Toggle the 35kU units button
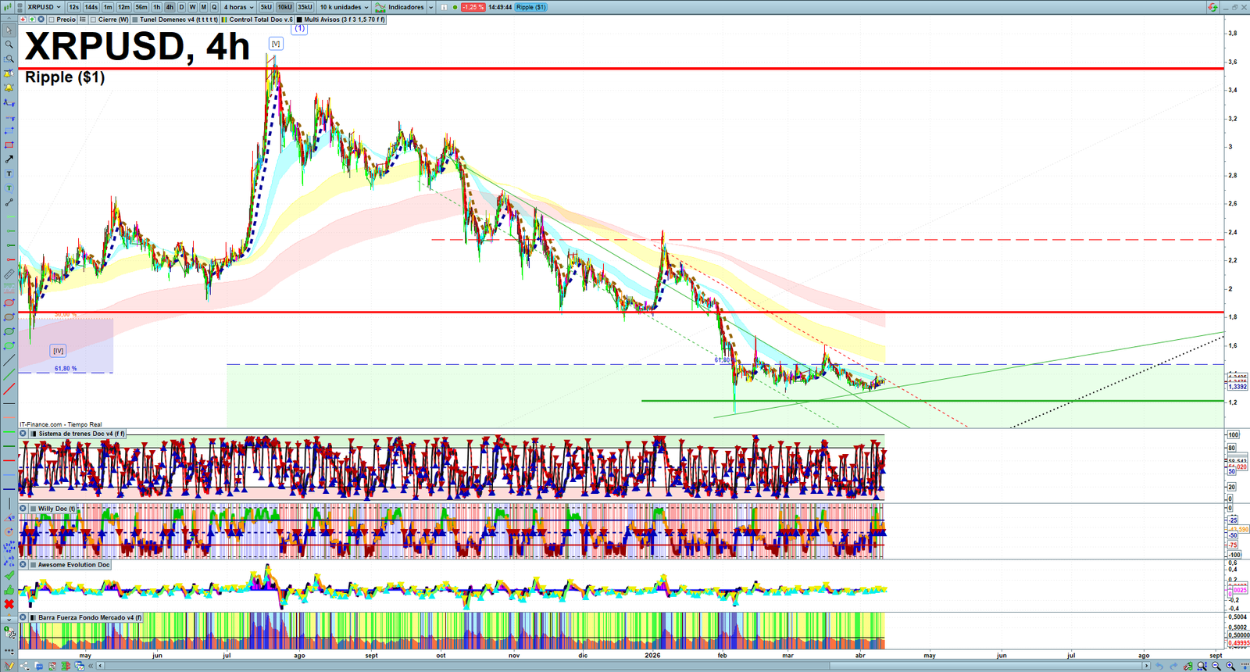Screen dimensions: 1250x672 click(305, 7)
